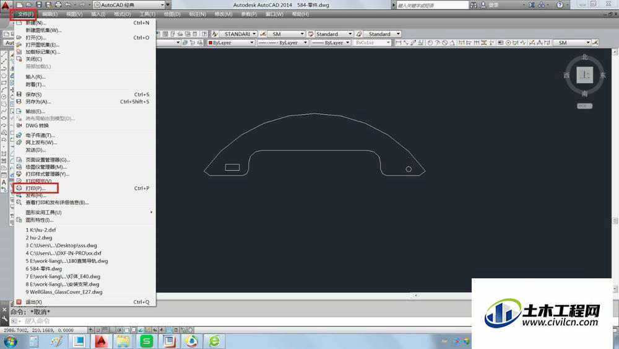Open the Calculator from the taskbar
This screenshot has width=619, height=349.
coord(34,341)
